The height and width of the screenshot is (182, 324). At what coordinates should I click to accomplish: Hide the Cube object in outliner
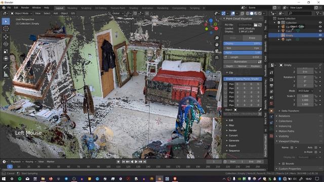[x=320, y=31]
